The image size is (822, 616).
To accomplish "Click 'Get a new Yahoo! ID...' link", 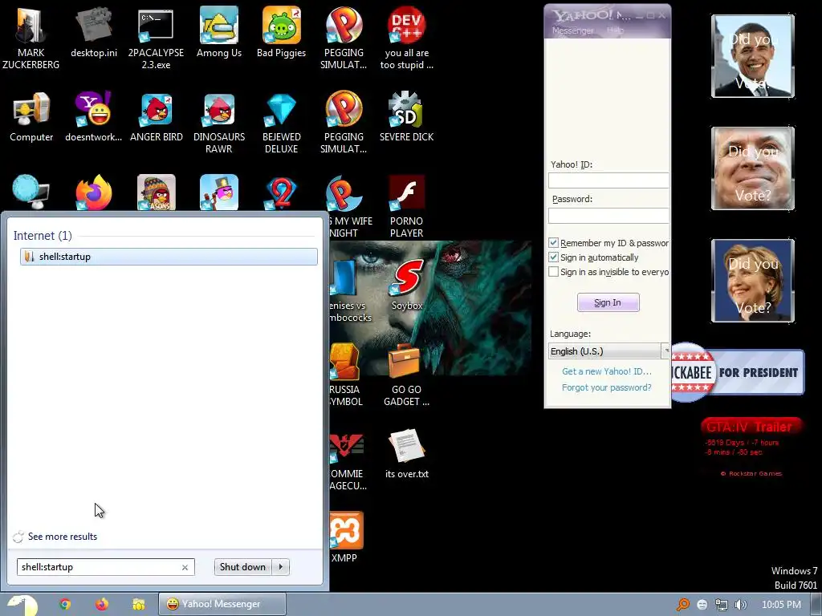I will 607,371.
